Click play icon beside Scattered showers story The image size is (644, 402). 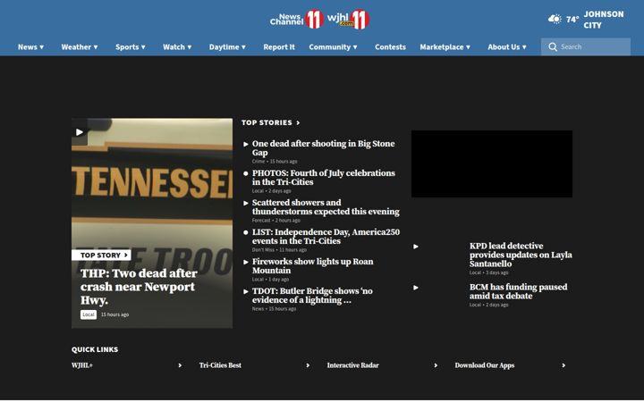(x=246, y=203)
